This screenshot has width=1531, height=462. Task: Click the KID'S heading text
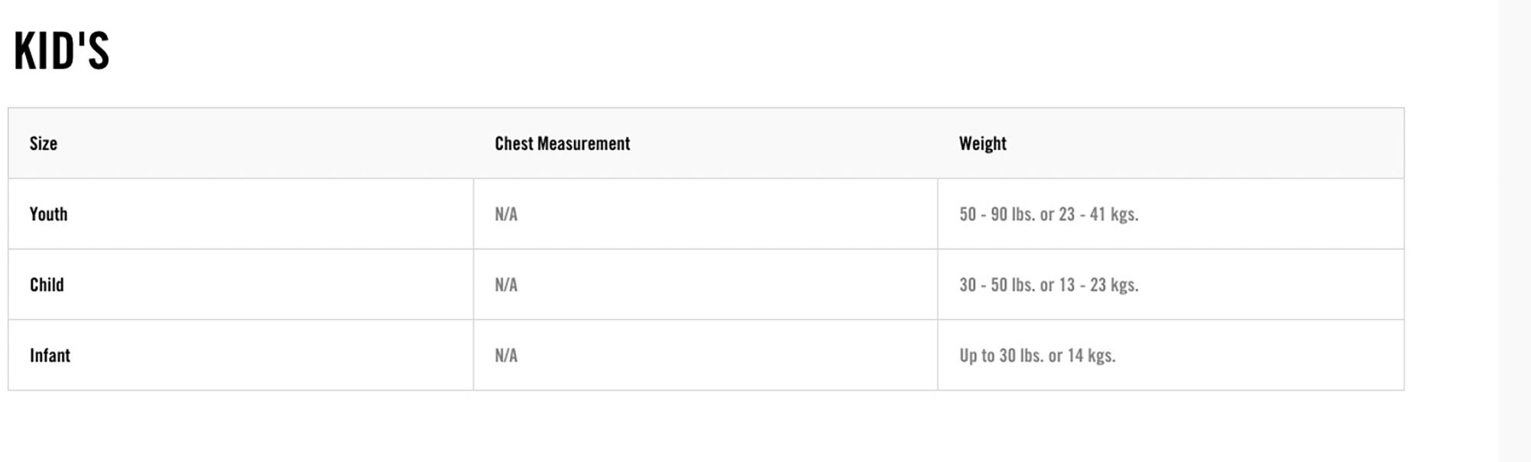[62, 51]
